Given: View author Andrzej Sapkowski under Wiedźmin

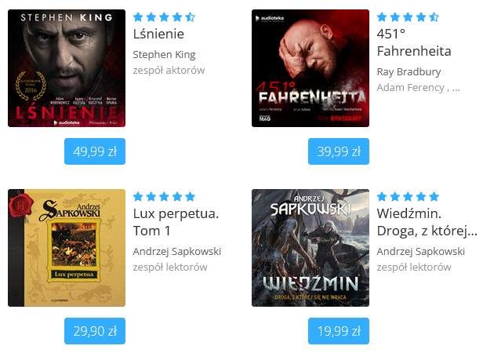Looking at the screenshot, I should coord(420,252).
